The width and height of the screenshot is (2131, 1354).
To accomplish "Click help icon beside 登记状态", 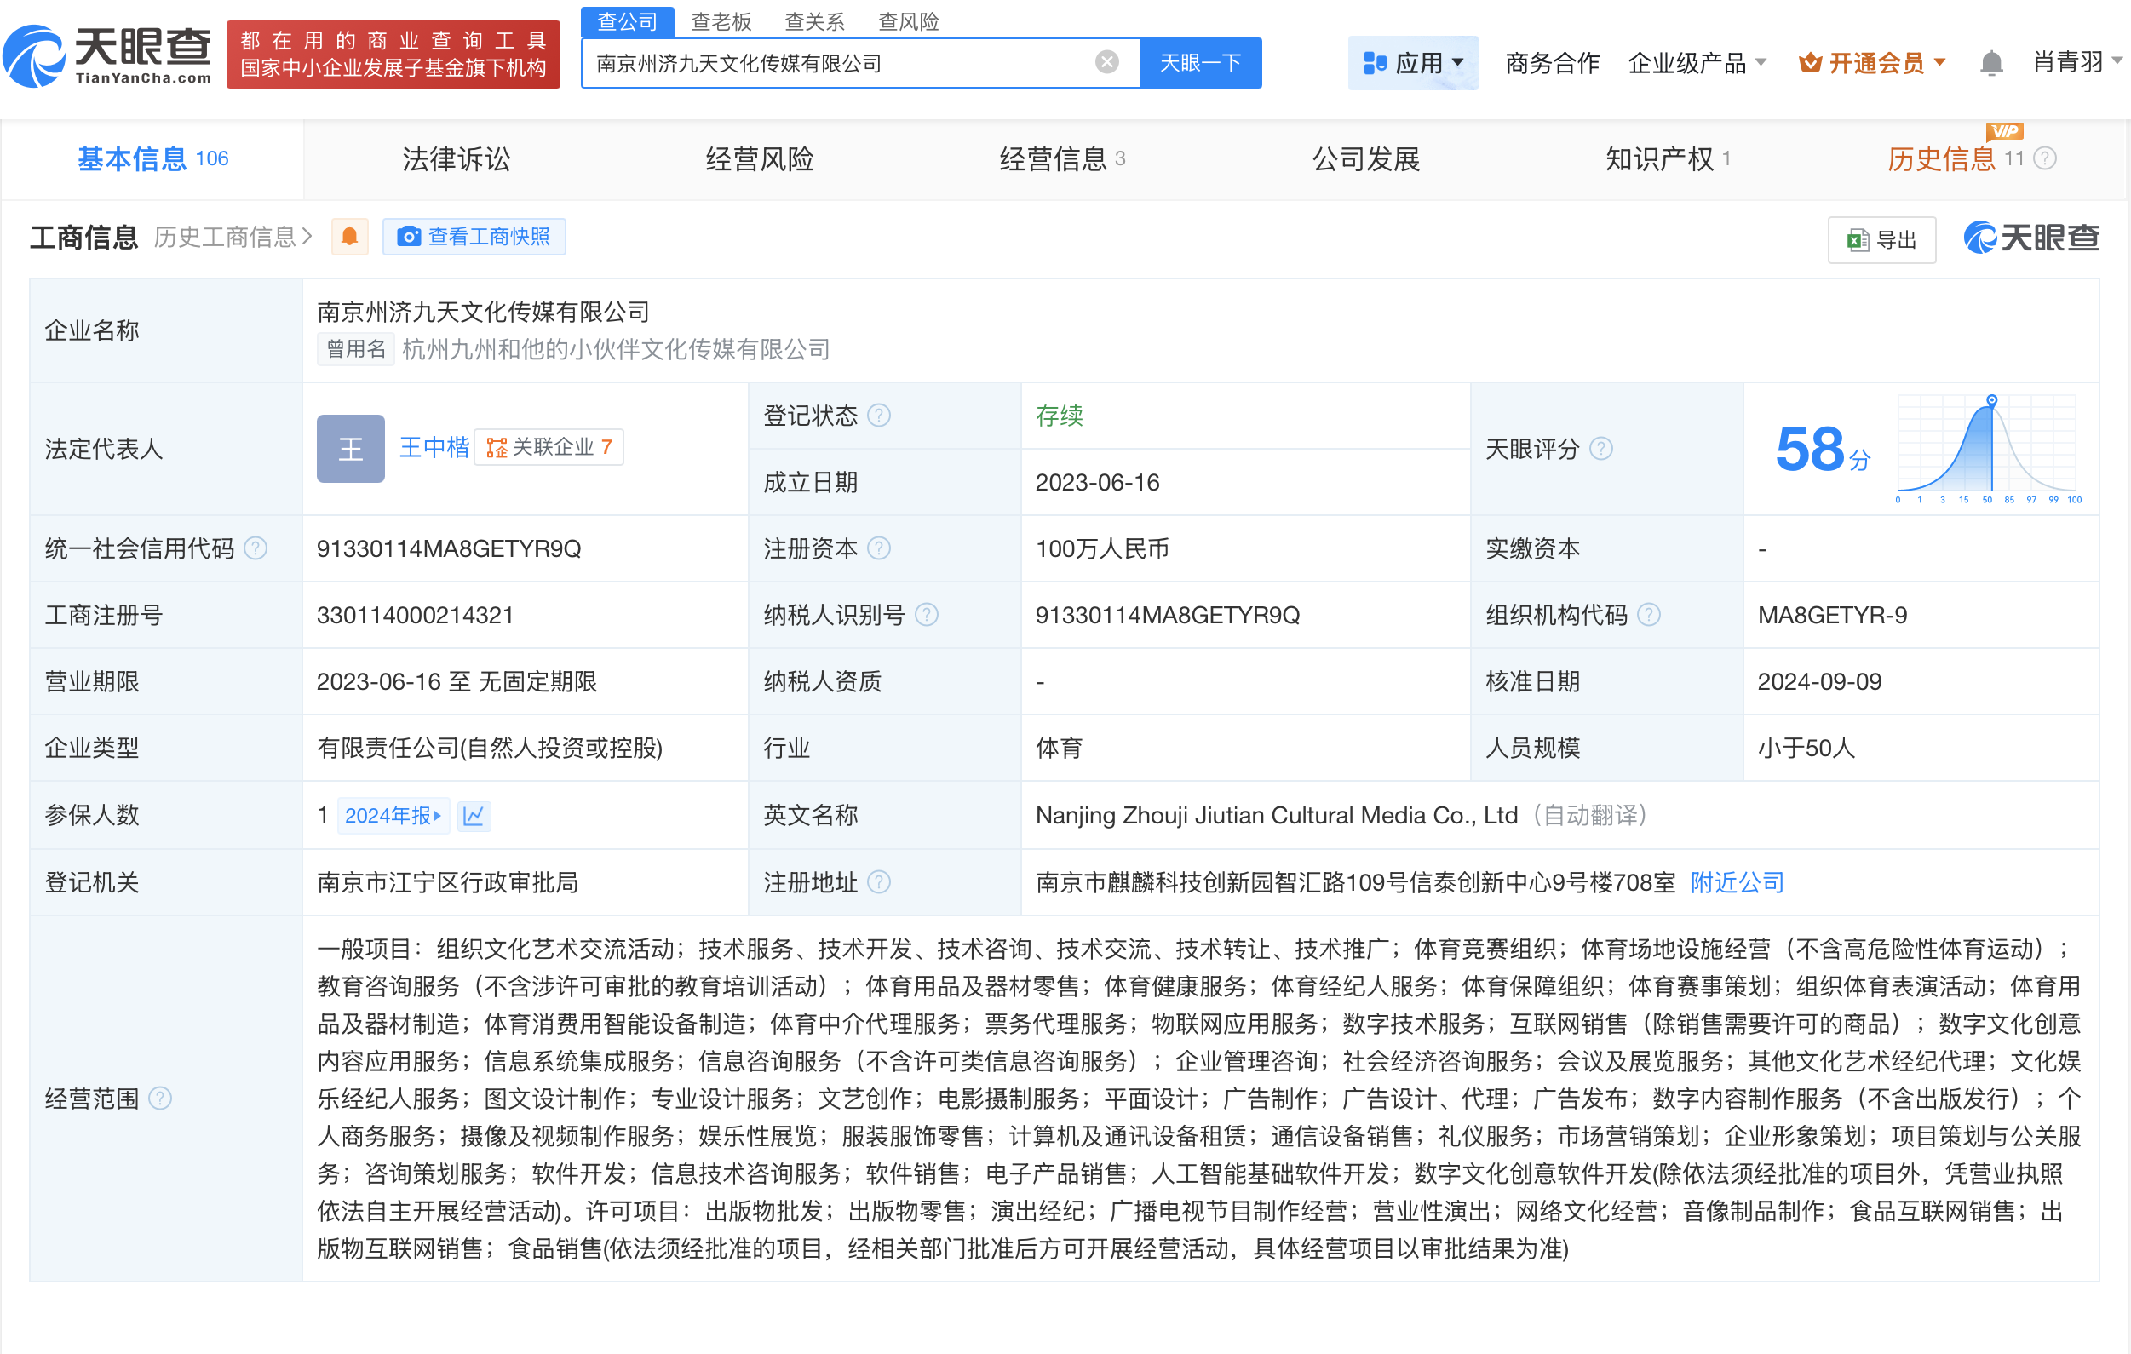I will click(x=879, y=415).
